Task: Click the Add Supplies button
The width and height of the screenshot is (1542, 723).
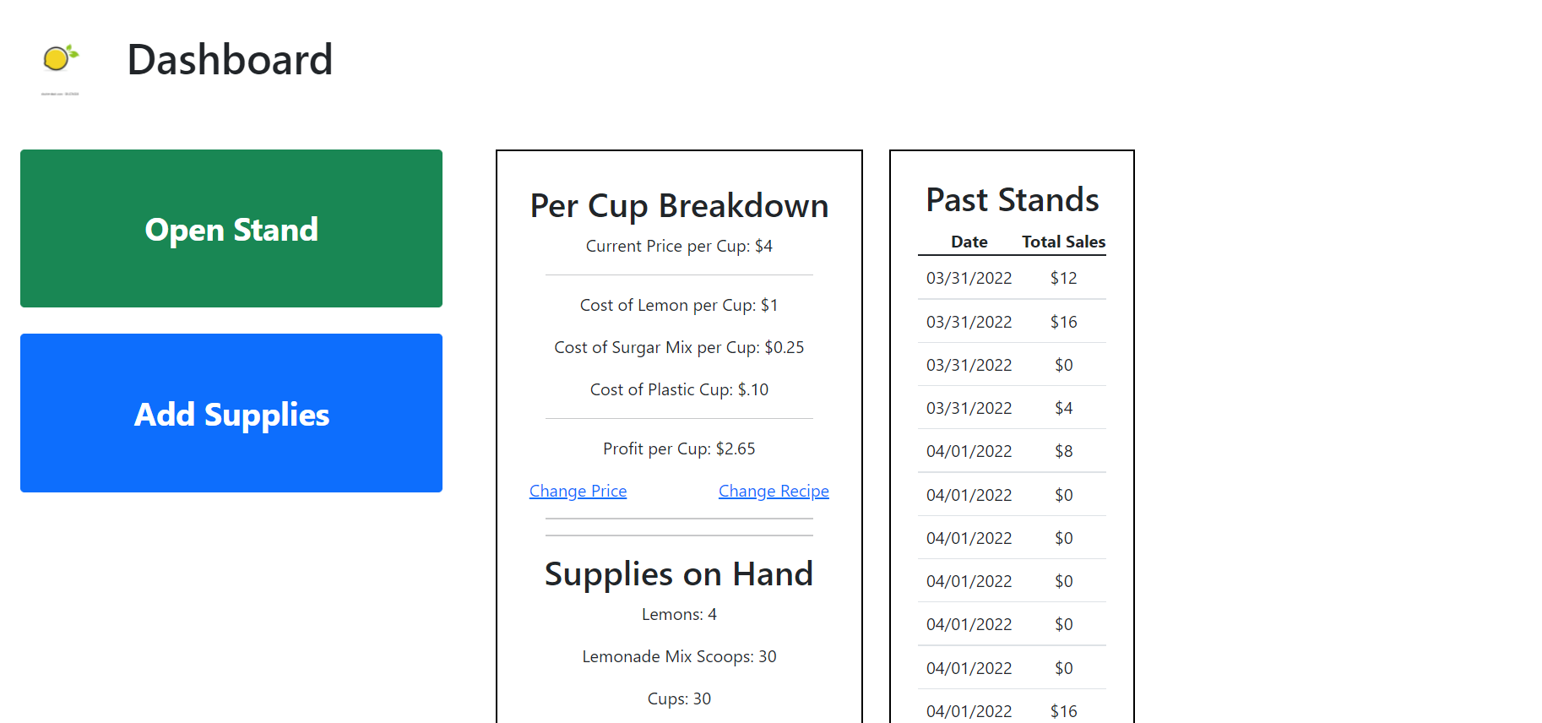Action: tap(231, 413)
